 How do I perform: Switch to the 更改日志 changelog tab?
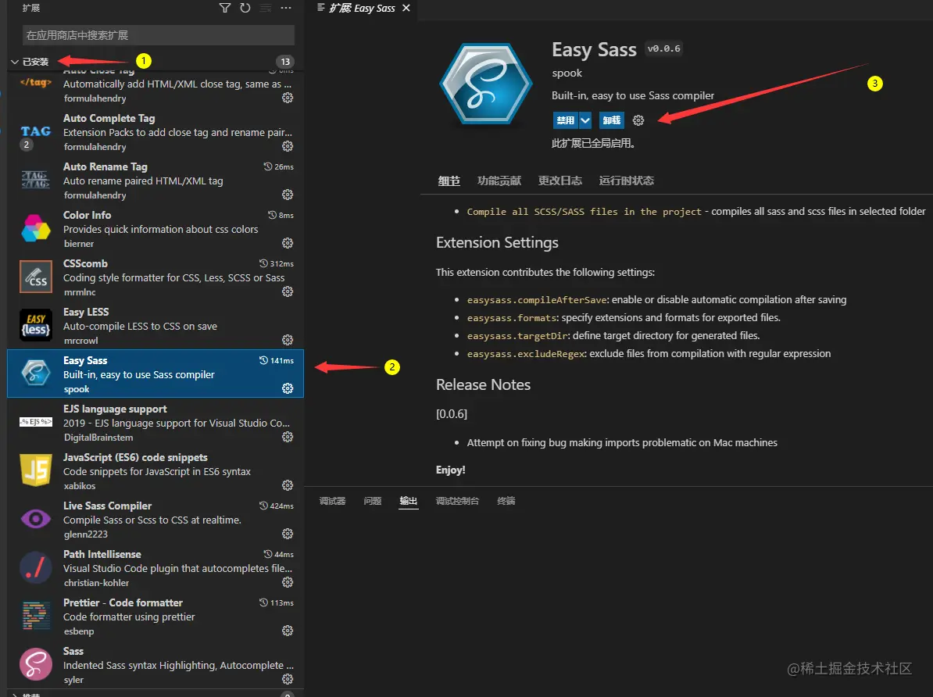[560, 181]
